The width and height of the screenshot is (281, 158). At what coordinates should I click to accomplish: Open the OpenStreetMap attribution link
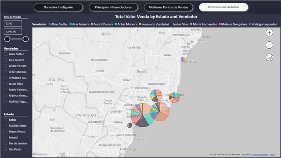[260, 154]
